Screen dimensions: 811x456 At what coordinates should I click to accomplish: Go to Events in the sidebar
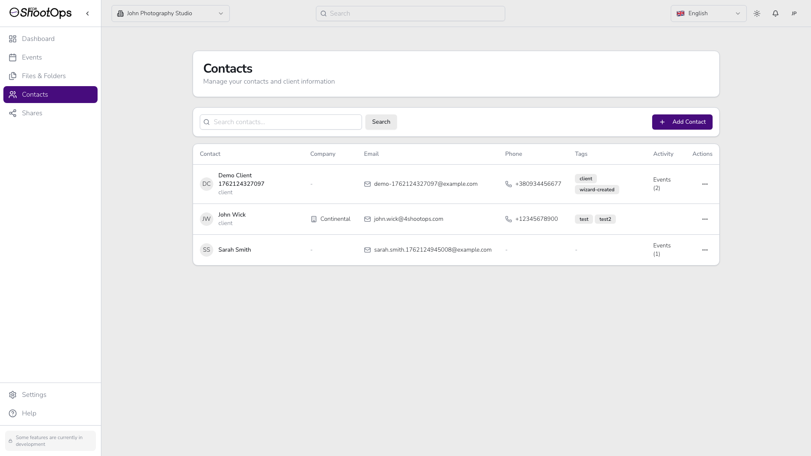pyautogui.click(x=32, y=57)
